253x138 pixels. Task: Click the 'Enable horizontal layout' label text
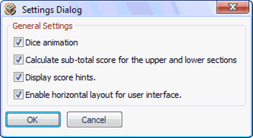70,95
